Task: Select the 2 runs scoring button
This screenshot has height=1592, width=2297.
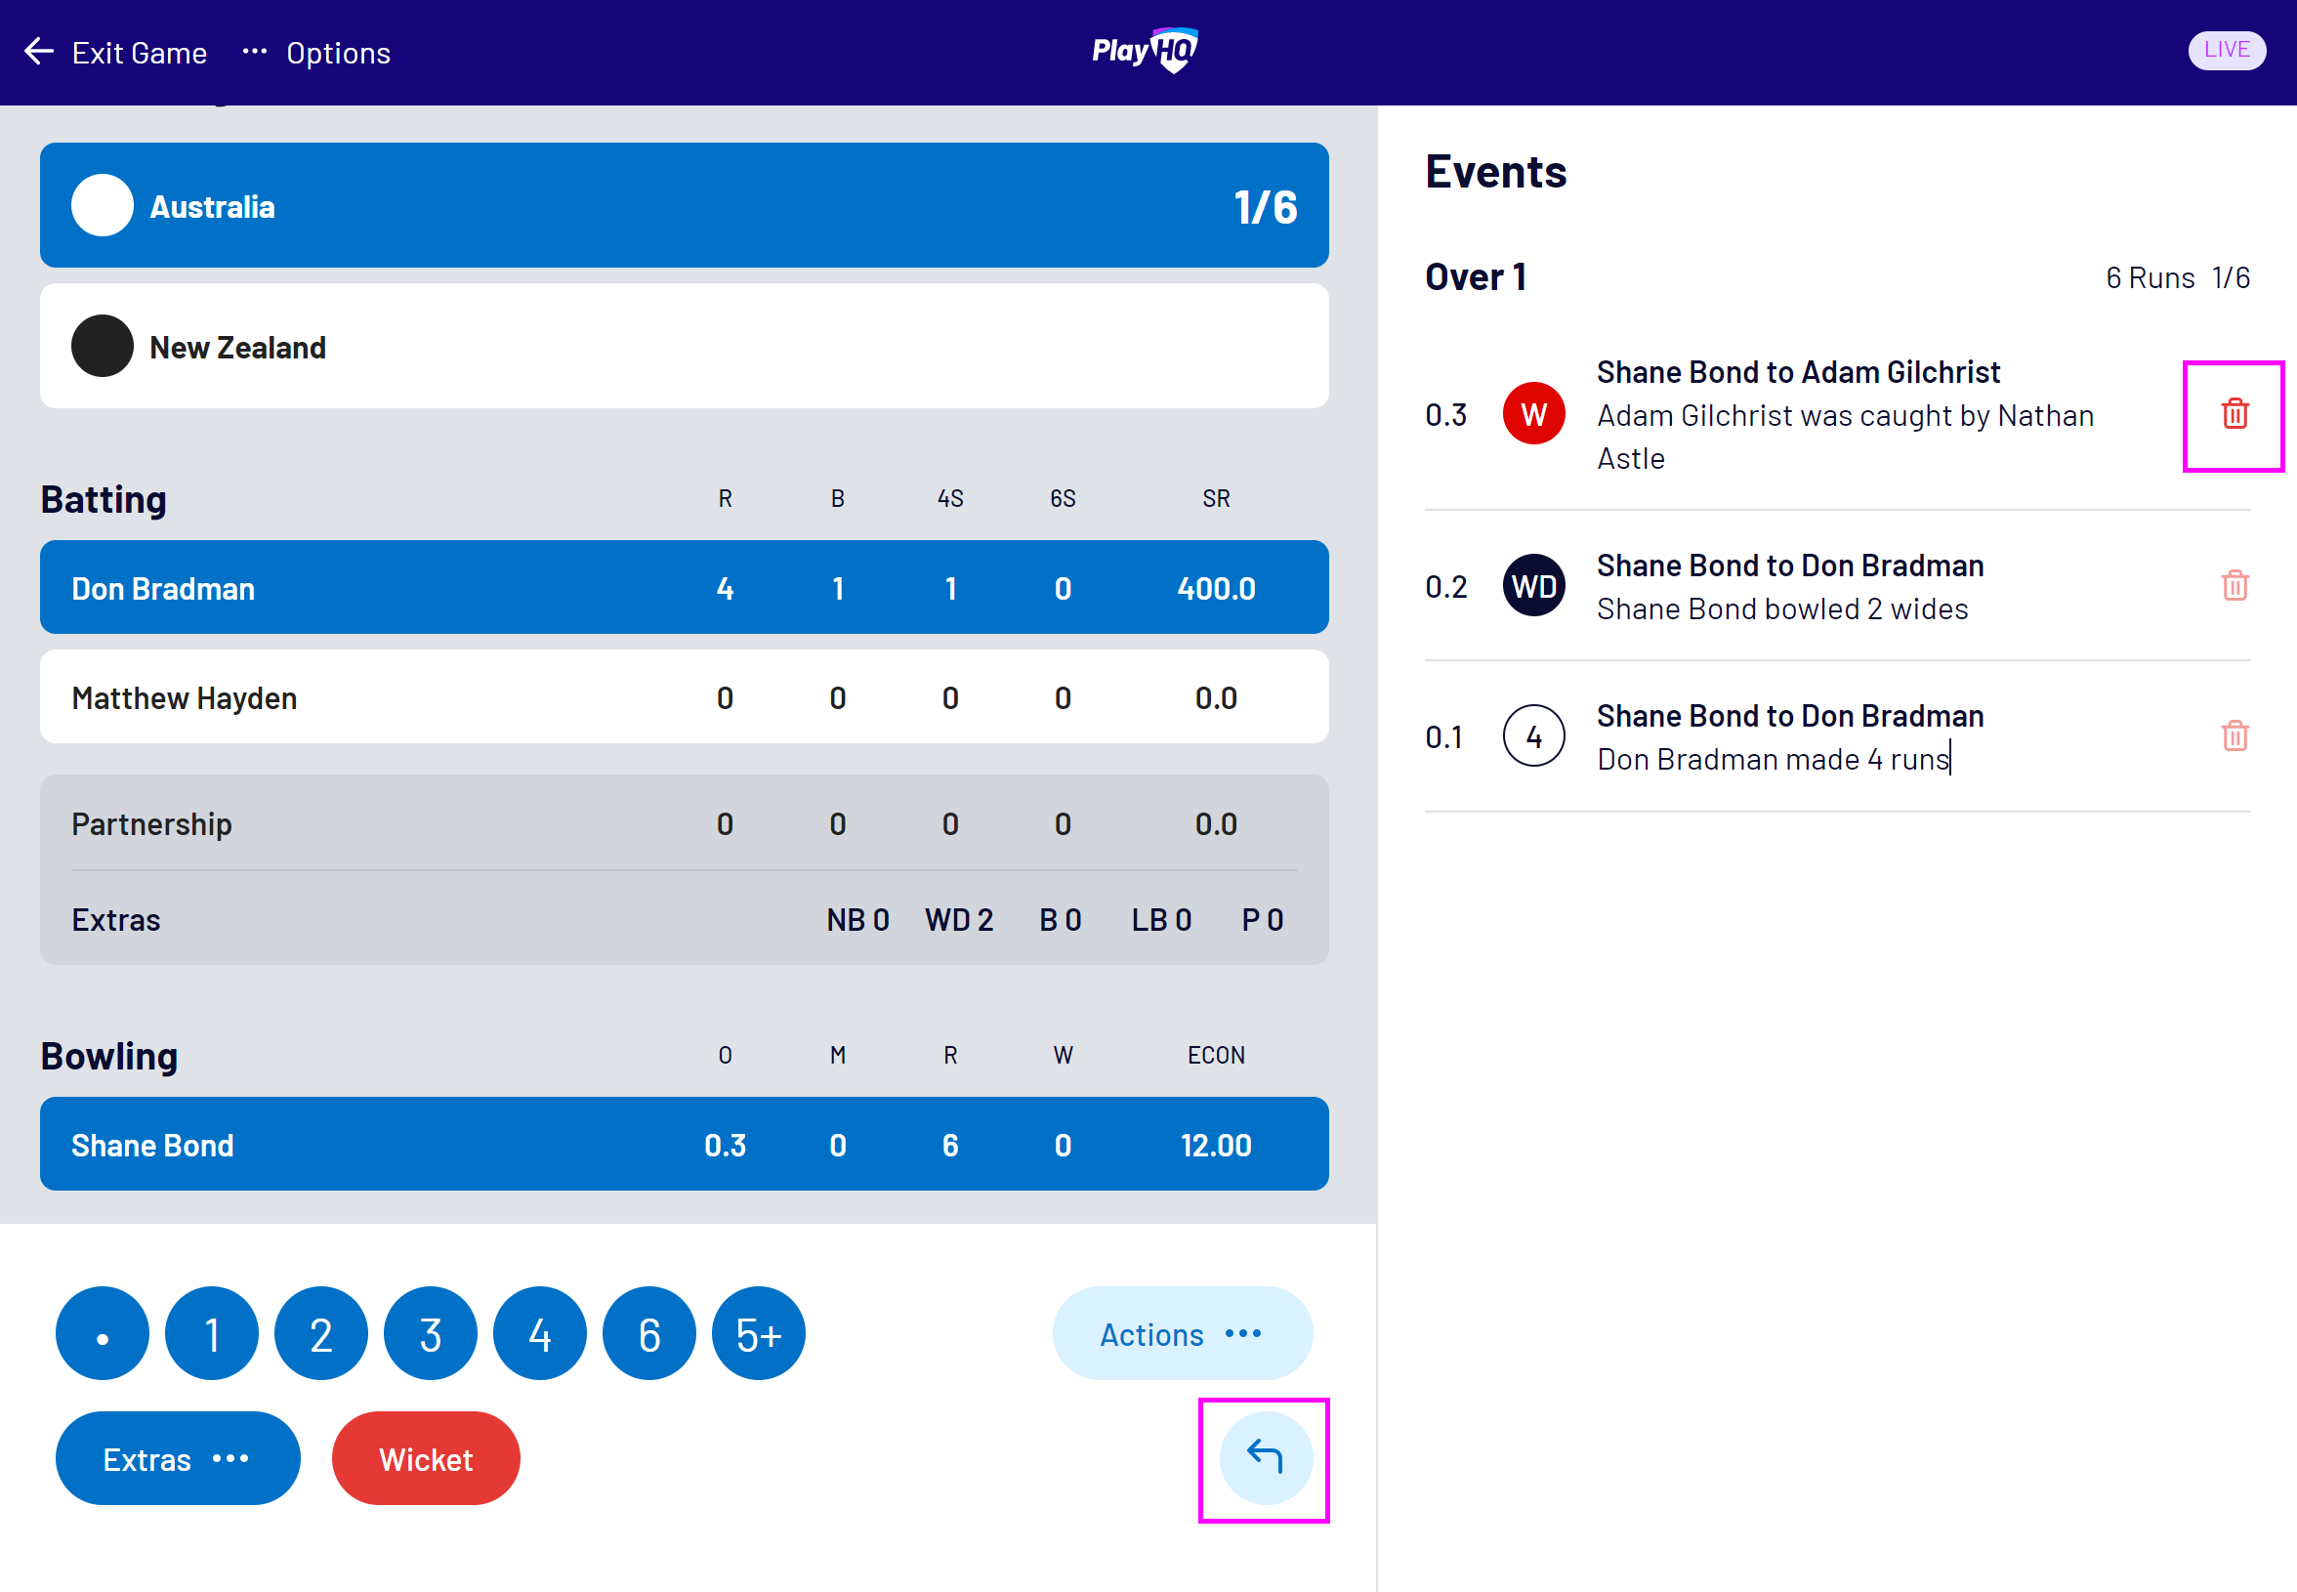Action: [319, 1335]
